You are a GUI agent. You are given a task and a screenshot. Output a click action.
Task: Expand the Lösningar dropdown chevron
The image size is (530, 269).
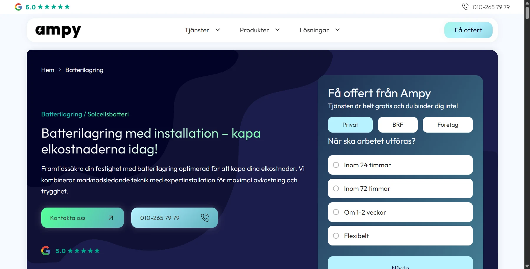[337, 30]
